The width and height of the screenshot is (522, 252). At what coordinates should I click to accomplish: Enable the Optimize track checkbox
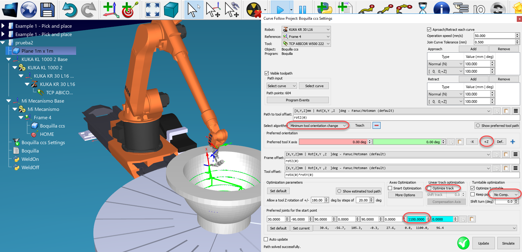pos(429,188)
